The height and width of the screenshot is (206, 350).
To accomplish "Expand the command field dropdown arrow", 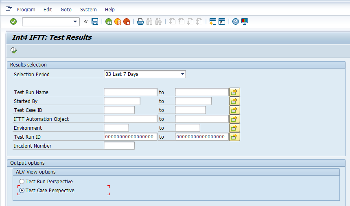I will pos(75,21).
